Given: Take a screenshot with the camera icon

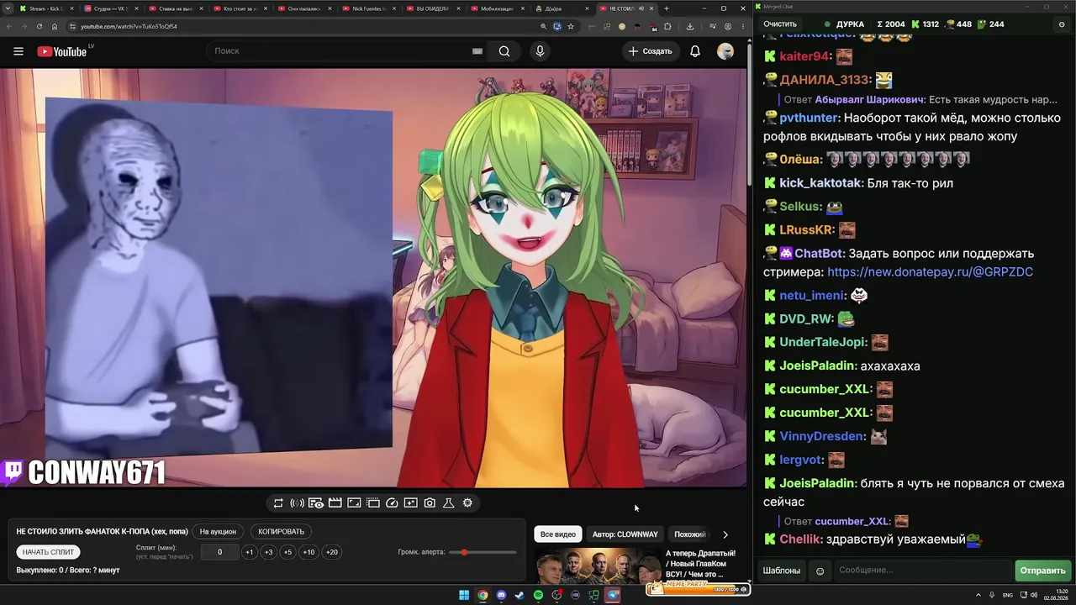Looking at the screenshot, I should click(x=430, y=503).
